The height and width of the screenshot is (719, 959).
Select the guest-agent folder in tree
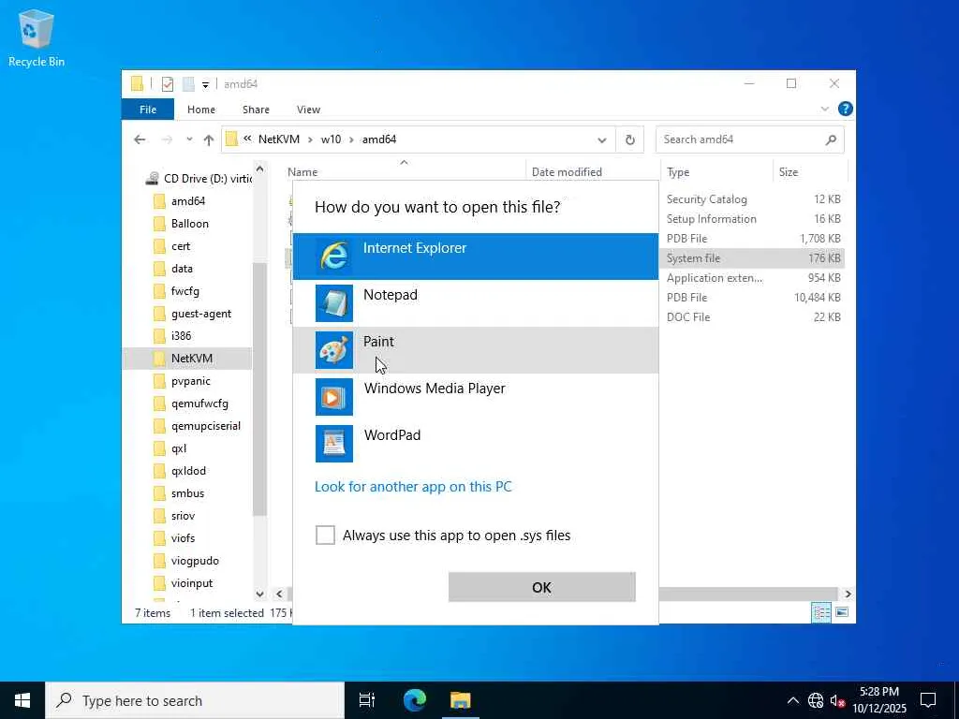[200, 314]
